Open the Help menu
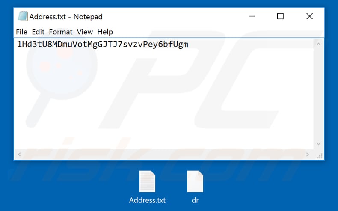338x211 pixels. [105, 32]
